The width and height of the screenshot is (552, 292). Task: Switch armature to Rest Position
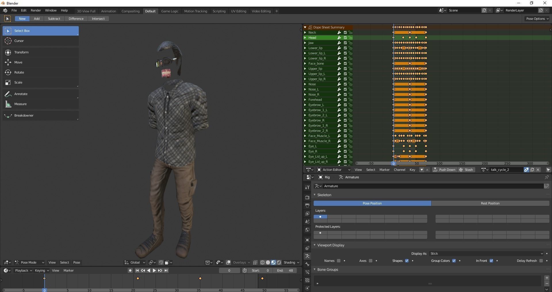[x=490, y=203]
